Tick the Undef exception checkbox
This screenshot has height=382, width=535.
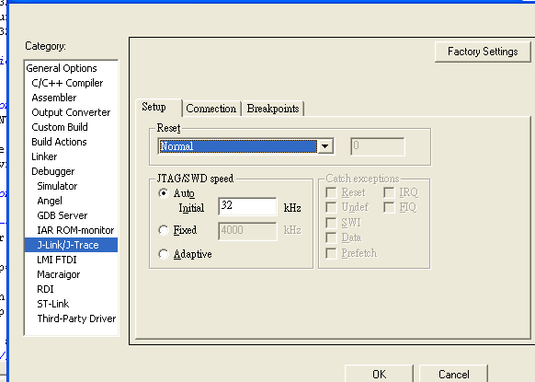tap(331, 207)
